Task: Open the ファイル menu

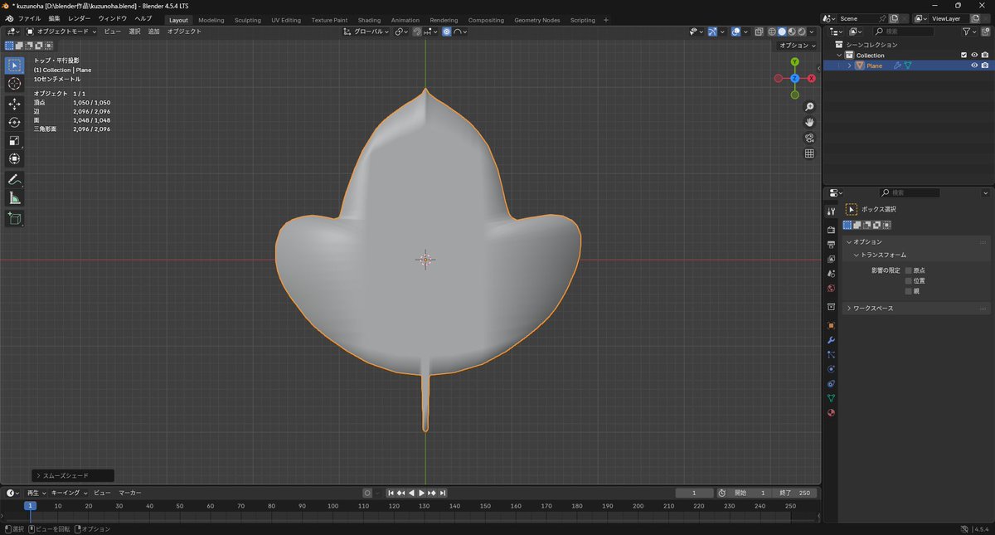Action: tap(29, 18)
